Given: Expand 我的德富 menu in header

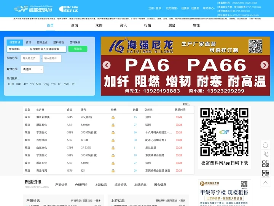Looking at the screenshot, I should pyautogui.click(x=172, y=8).
